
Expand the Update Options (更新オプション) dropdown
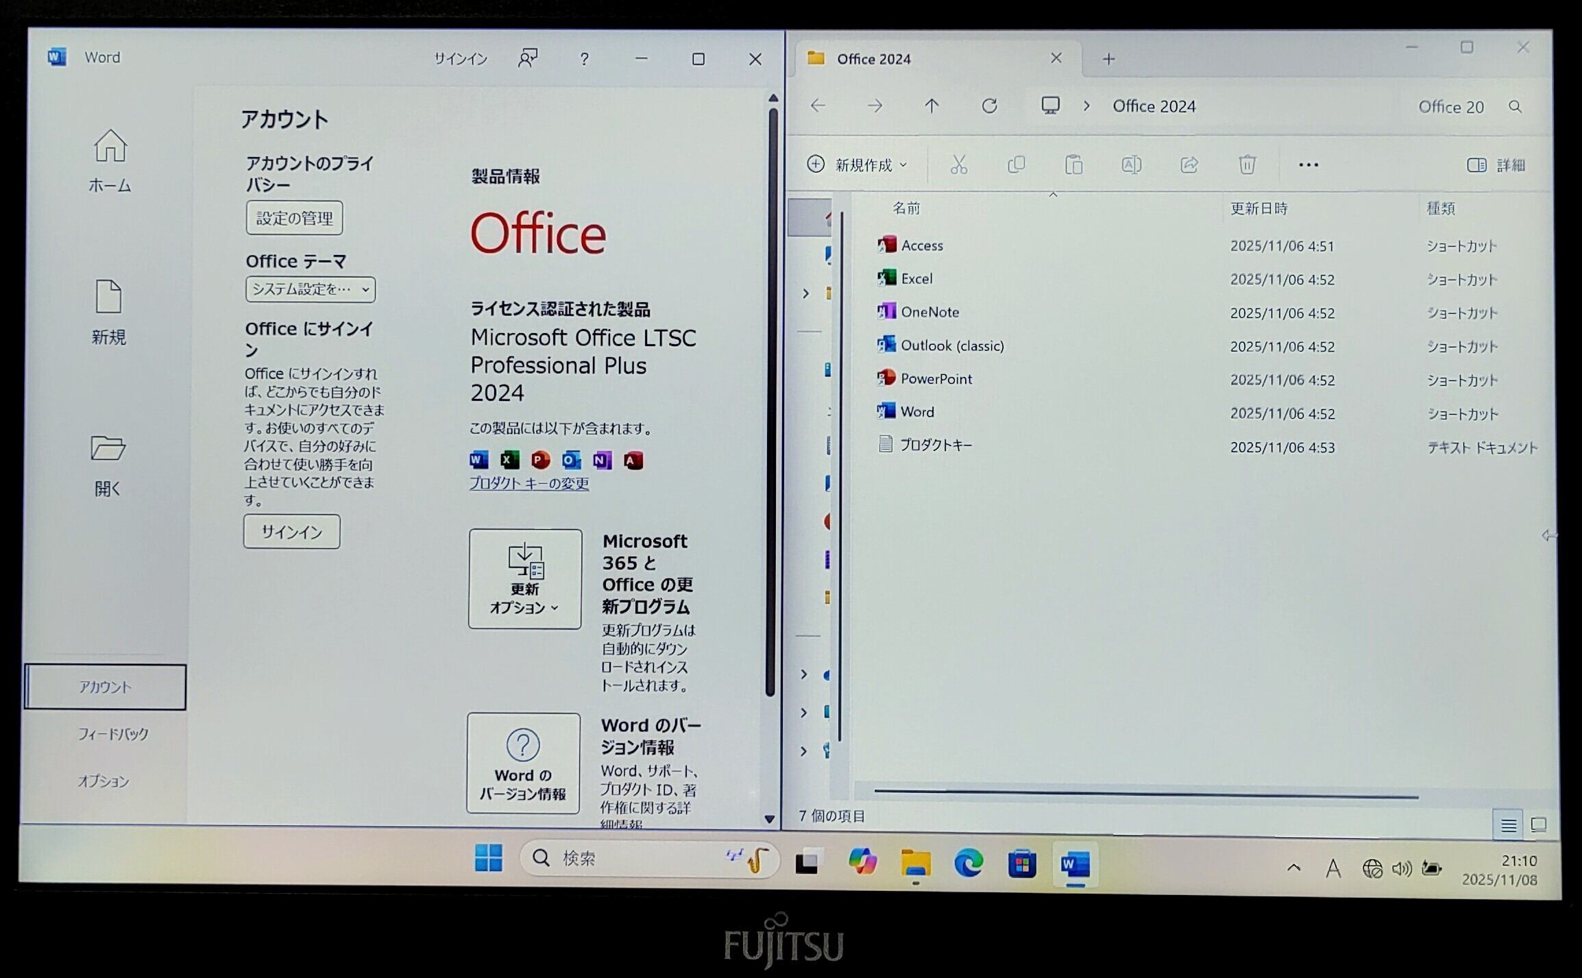tap(525, 579)
